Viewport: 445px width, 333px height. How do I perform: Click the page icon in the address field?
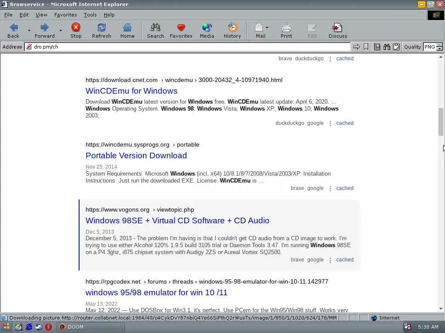[29, 47]
